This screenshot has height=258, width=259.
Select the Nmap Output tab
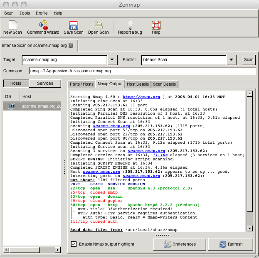(110, 84)
